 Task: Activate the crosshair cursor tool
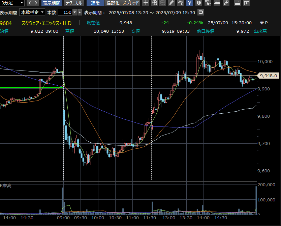[x=146, y=3]
